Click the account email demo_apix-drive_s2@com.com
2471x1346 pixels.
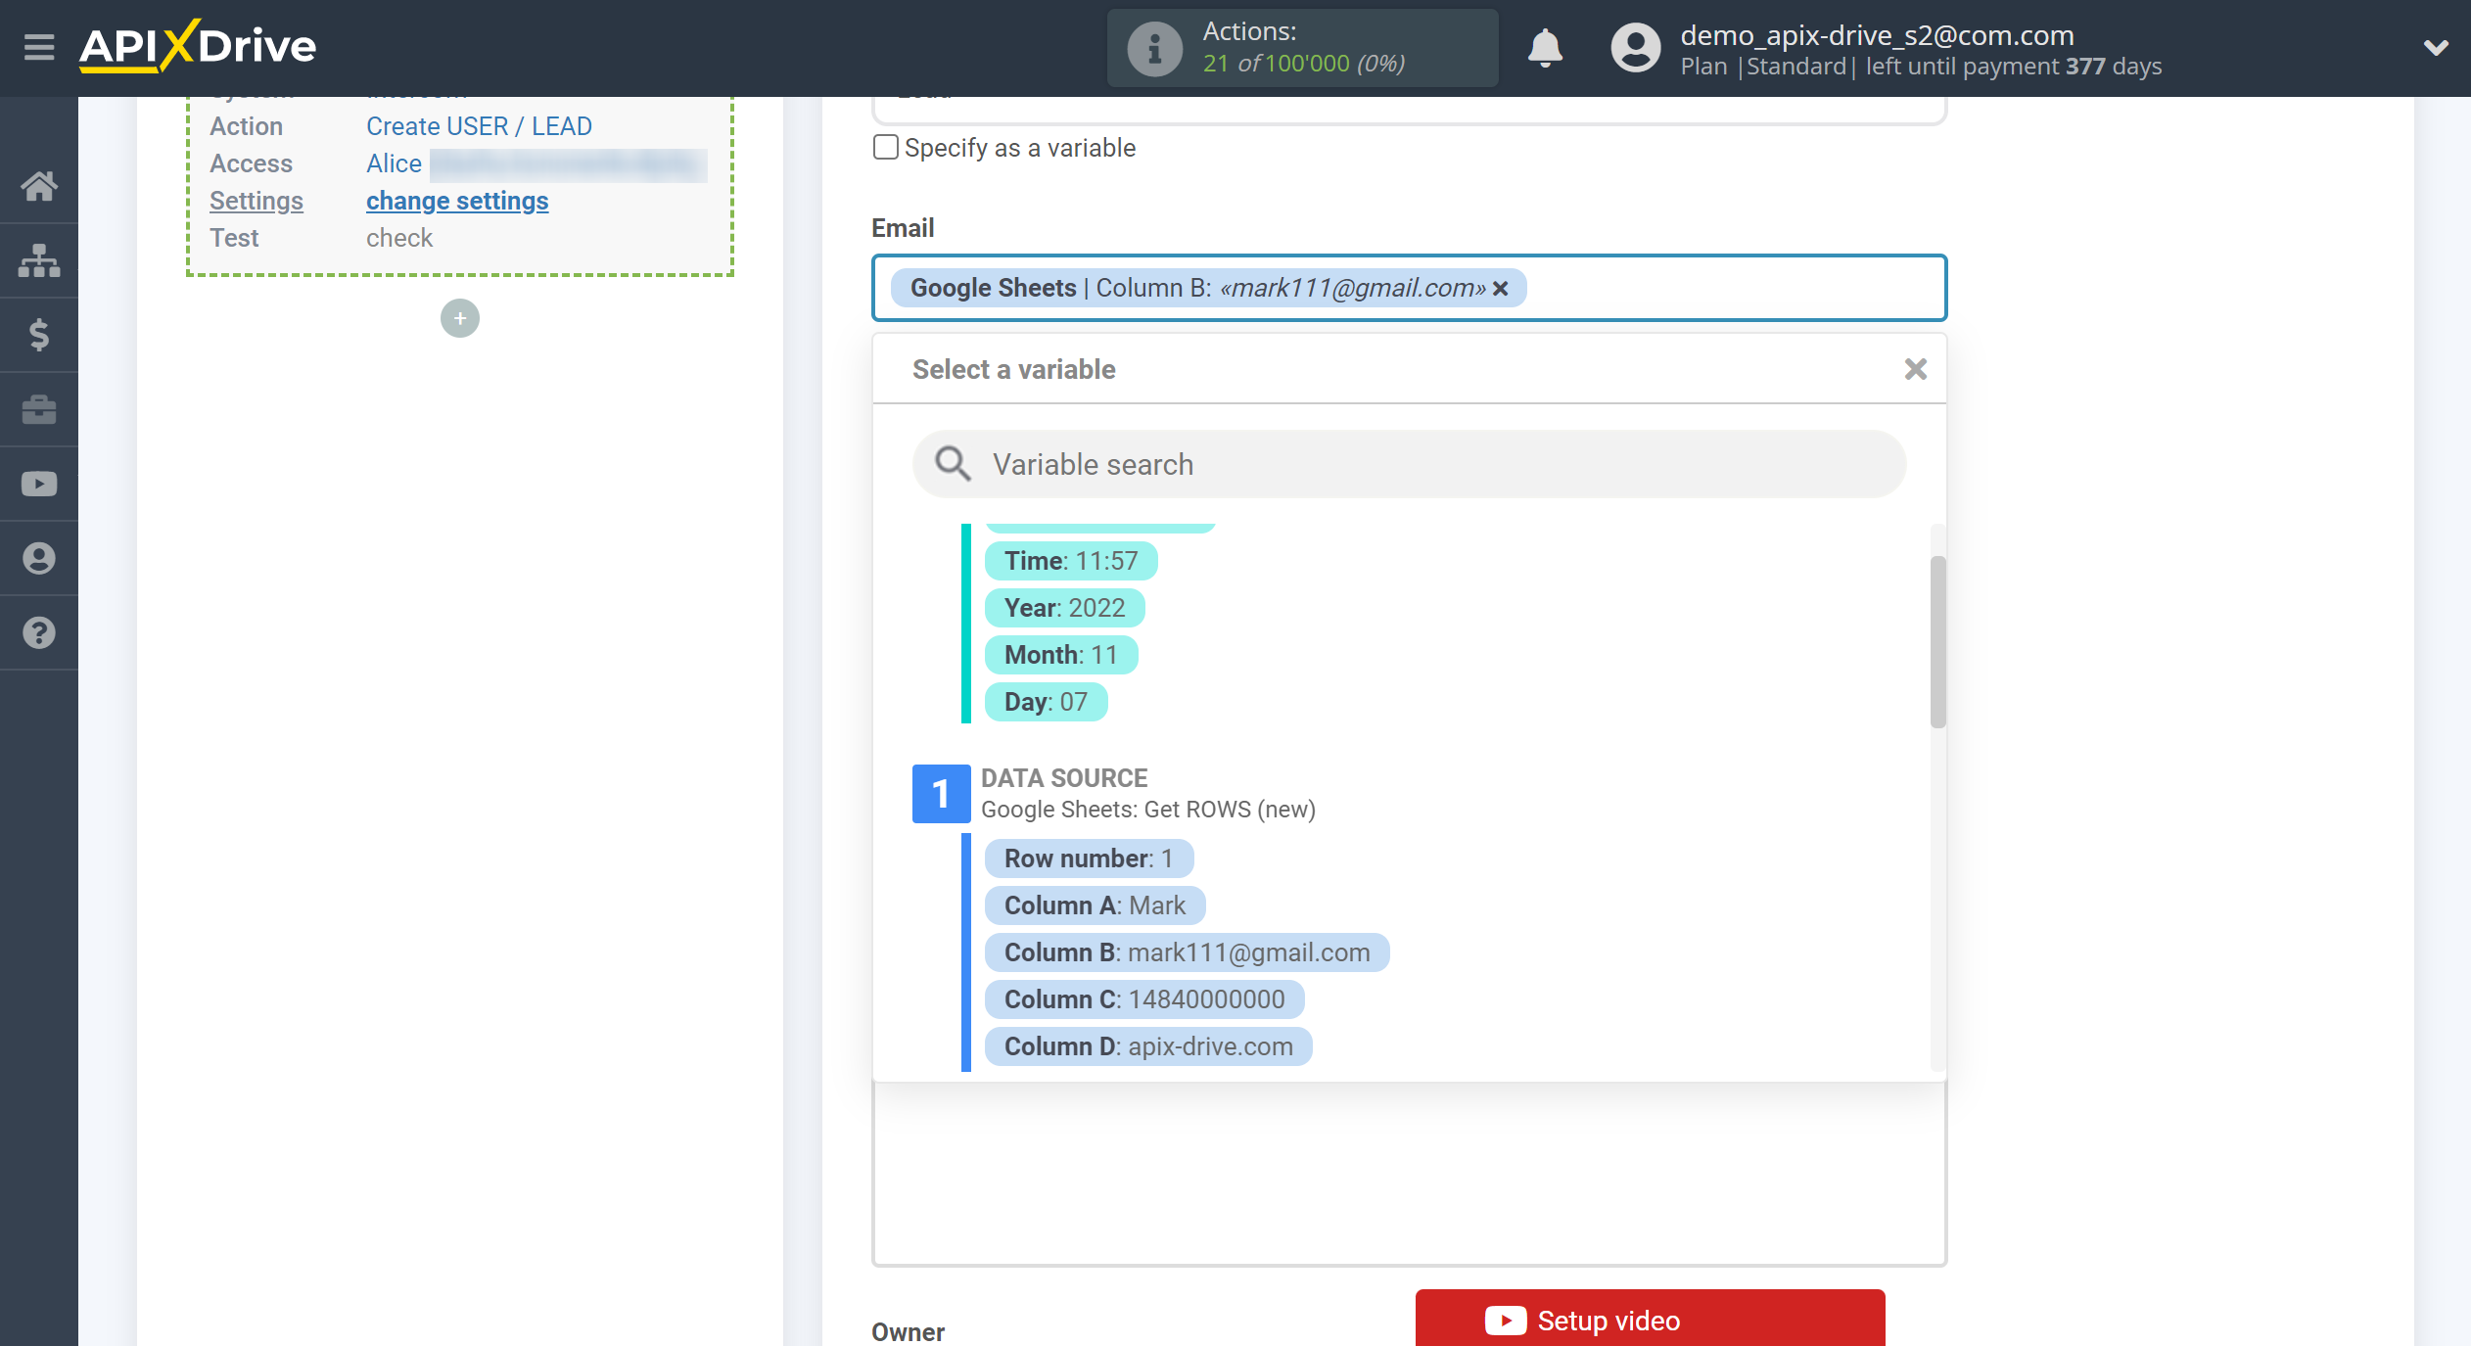click(x=1877, y=35)
